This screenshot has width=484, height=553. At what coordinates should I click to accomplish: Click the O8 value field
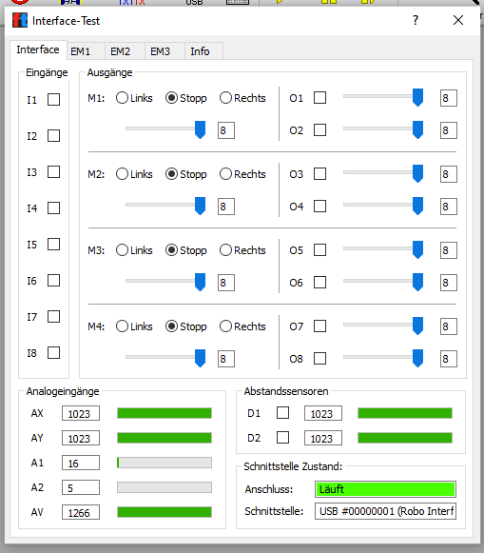[449, 359]
